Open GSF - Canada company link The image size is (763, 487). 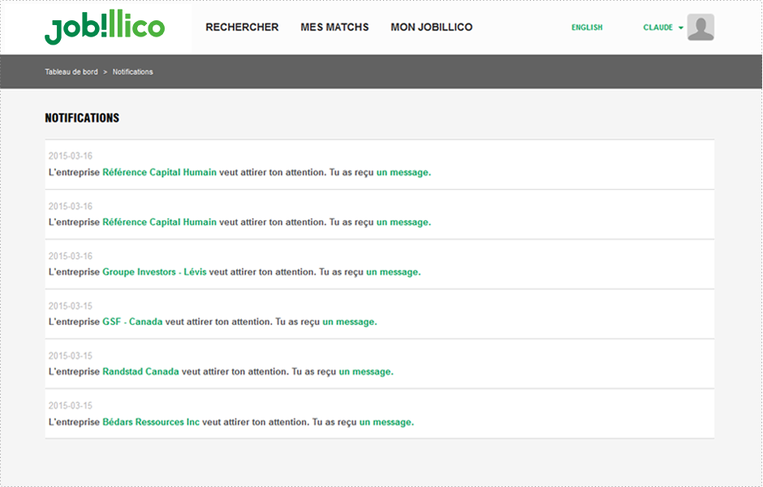click(132, 322)
